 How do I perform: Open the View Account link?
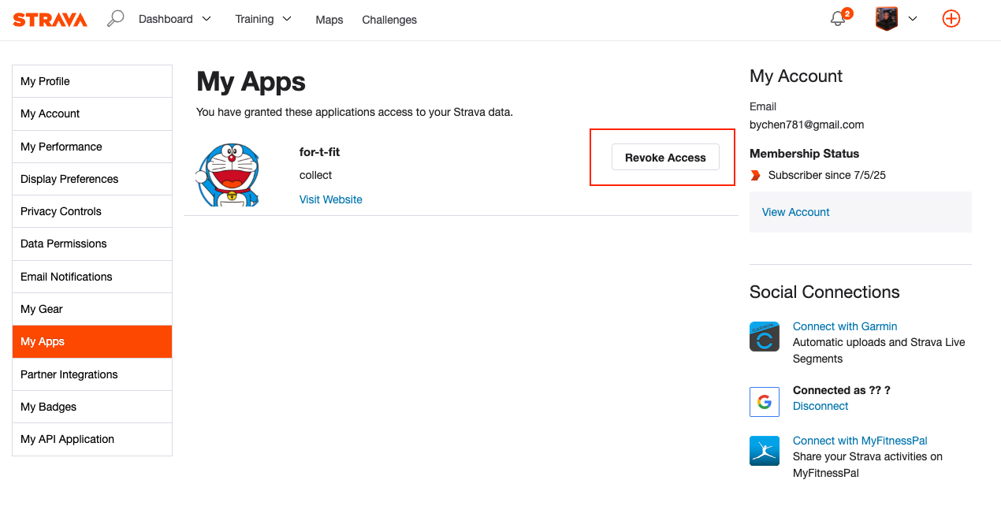pyautogui.click(x=796, y=212)
